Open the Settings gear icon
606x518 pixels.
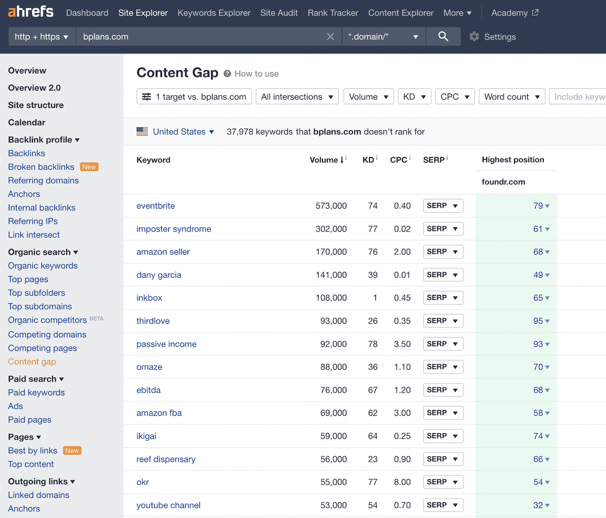click(x=474, y=36)
